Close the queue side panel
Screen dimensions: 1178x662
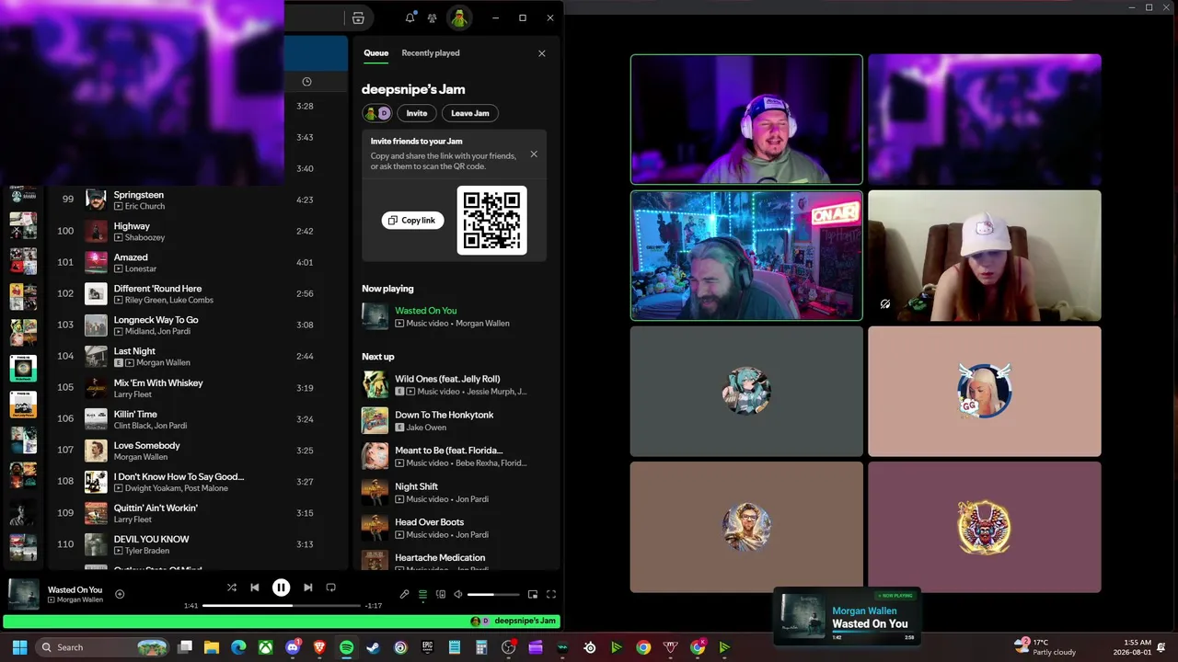pyautogui.click(x=542, y=53)
